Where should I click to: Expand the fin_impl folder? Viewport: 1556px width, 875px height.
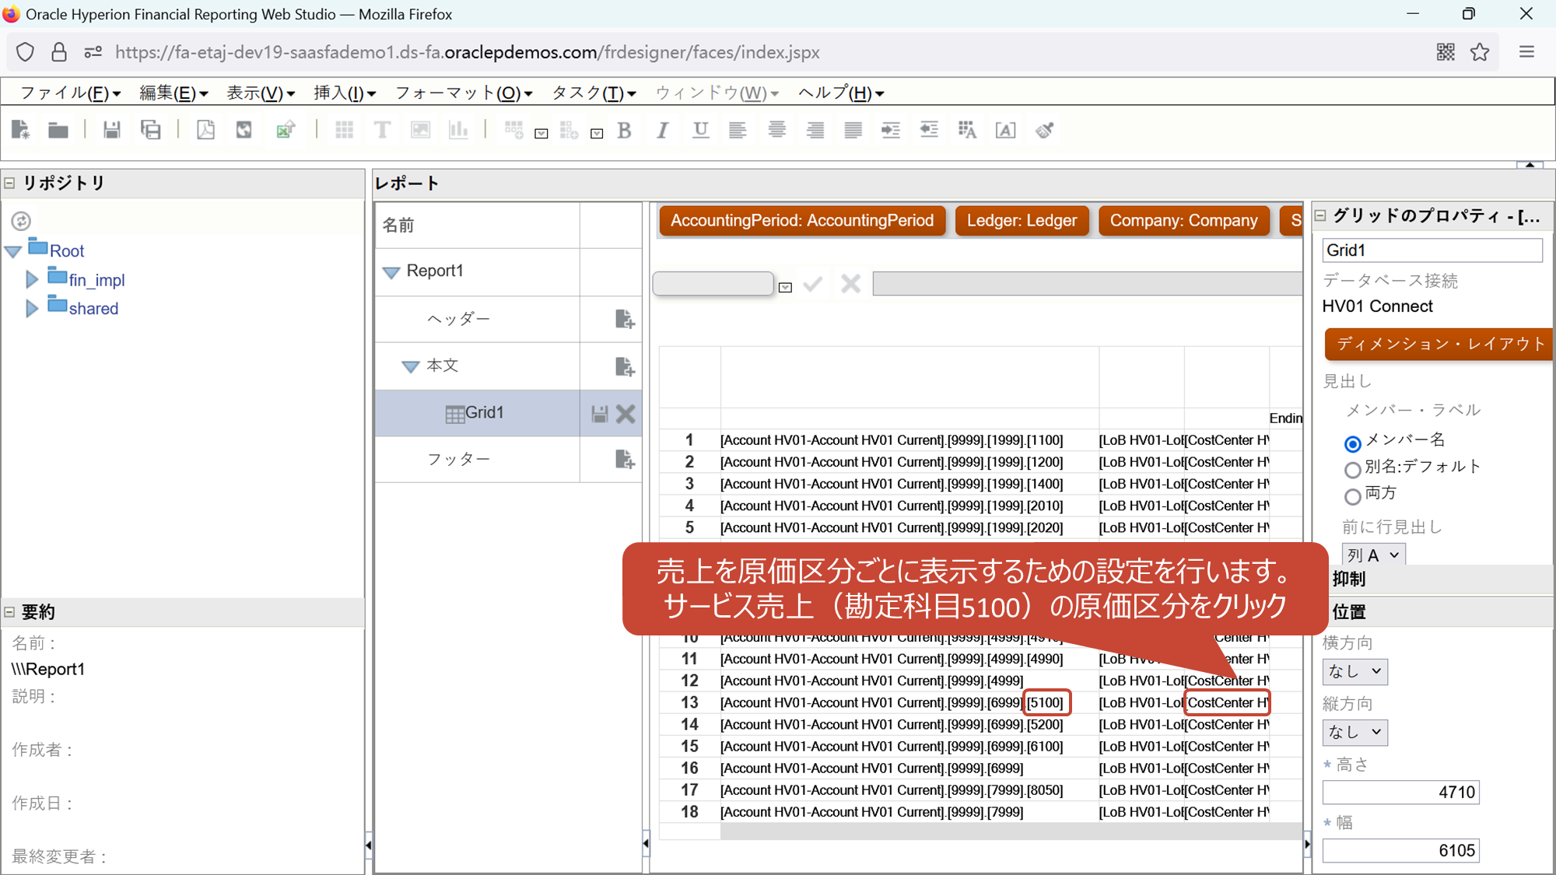point(32,280)
